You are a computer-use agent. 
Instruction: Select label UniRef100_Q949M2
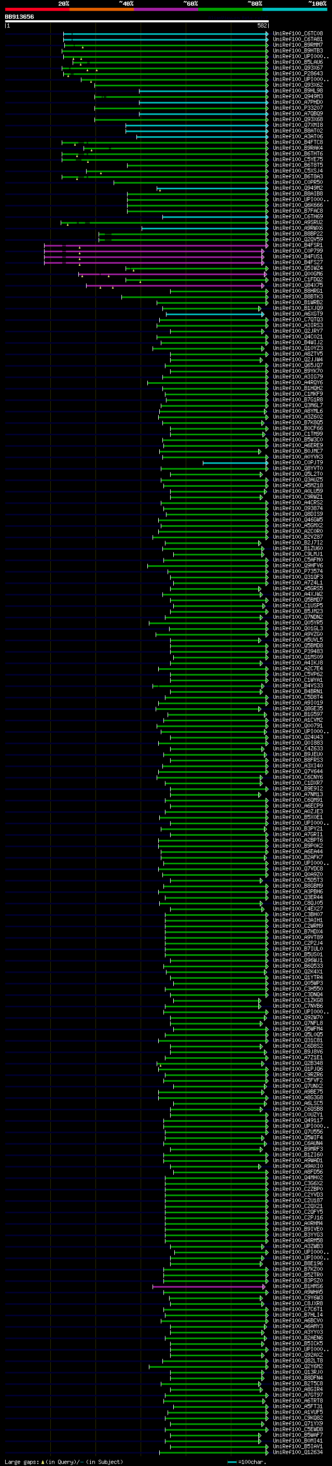(298, 188)
